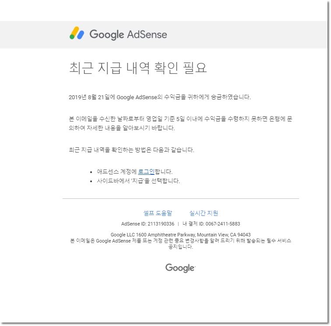Screen dimensions: 331x326
Task: Click the 내 결제 ID: 0067-2411-5883 text
Action: (211, 224)
